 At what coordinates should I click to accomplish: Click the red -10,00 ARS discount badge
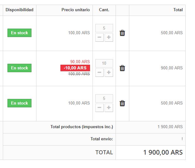(75, 68)
